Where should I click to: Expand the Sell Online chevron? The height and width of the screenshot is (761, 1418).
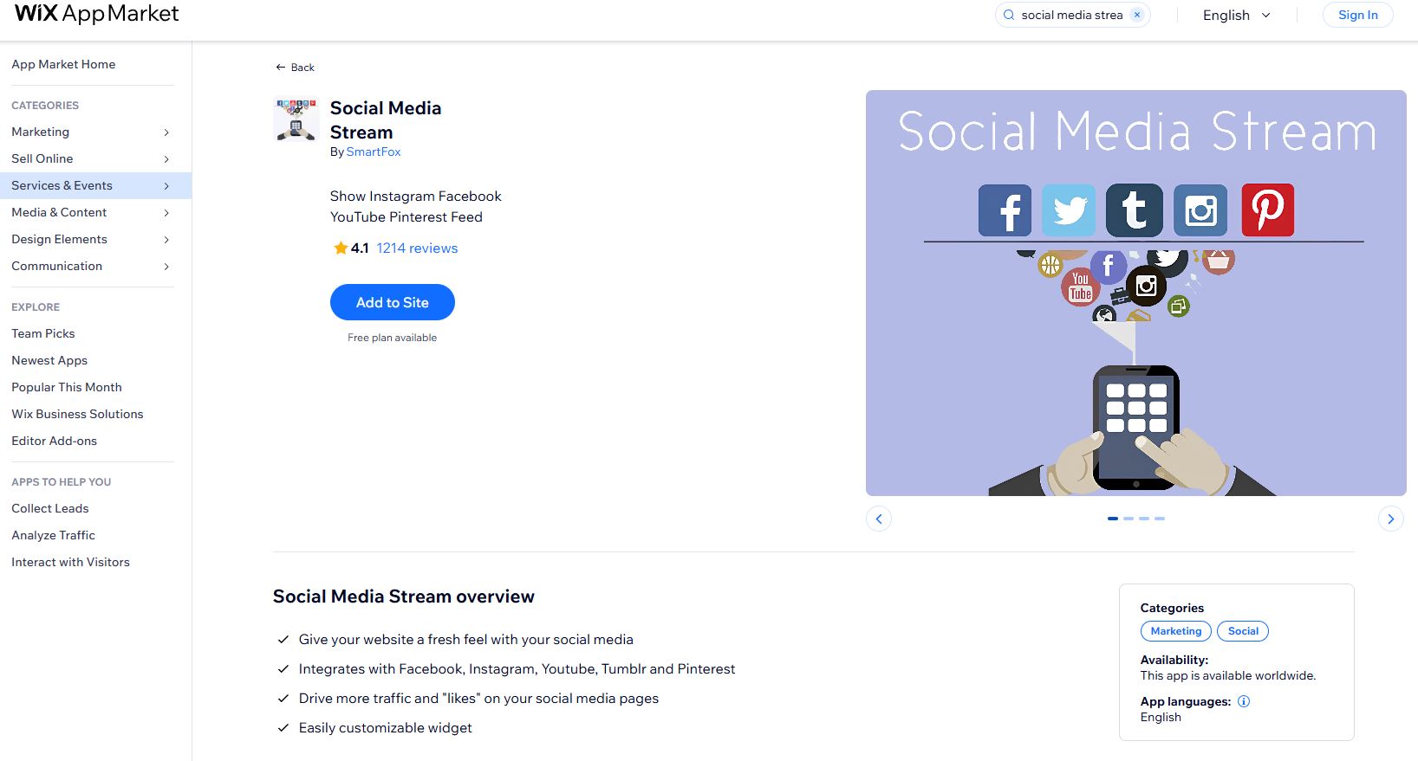[166, 159]
